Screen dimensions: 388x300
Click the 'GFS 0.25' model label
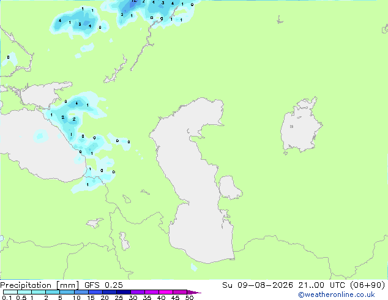(x=103, y=285)
